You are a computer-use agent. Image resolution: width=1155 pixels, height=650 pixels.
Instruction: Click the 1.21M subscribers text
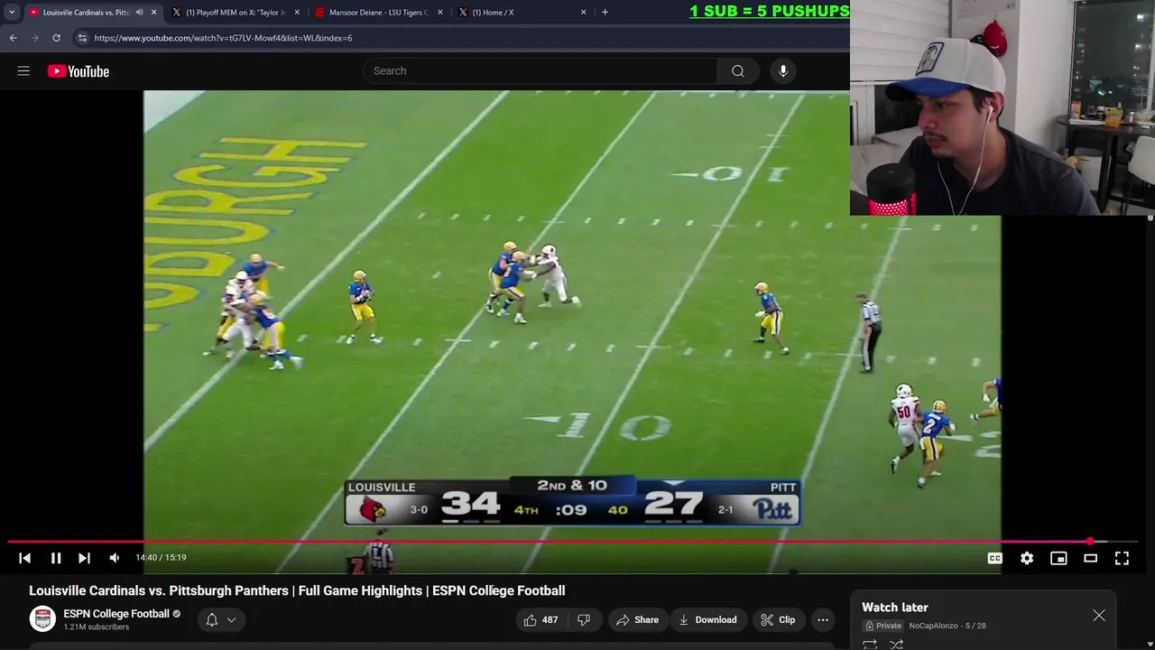tap(96, 627)
